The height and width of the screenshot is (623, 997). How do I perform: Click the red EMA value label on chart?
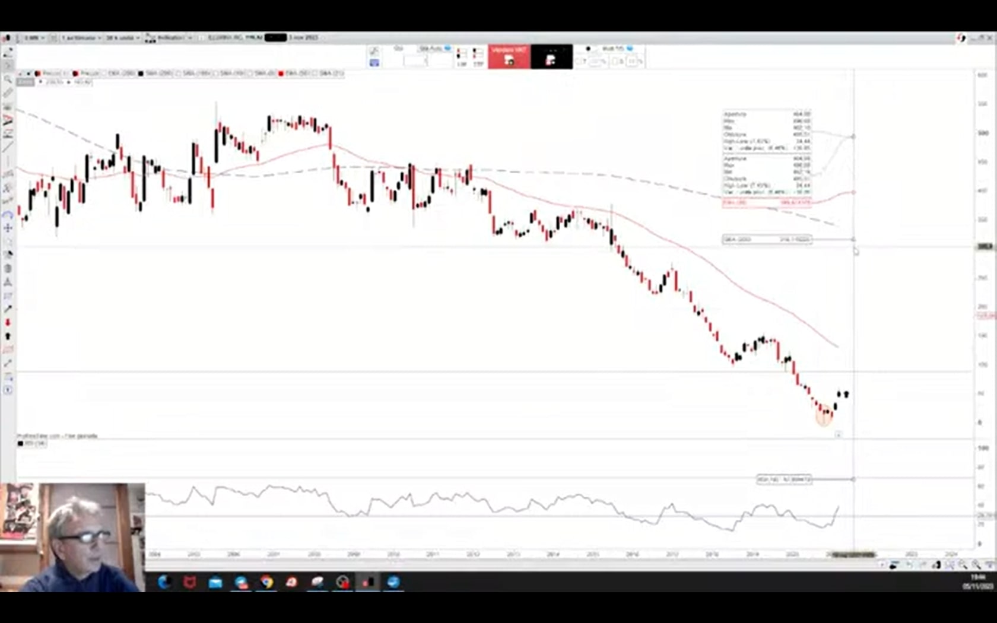tap(767, 202)
